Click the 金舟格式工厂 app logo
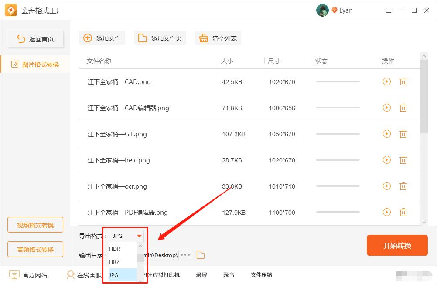 [11, 10]
